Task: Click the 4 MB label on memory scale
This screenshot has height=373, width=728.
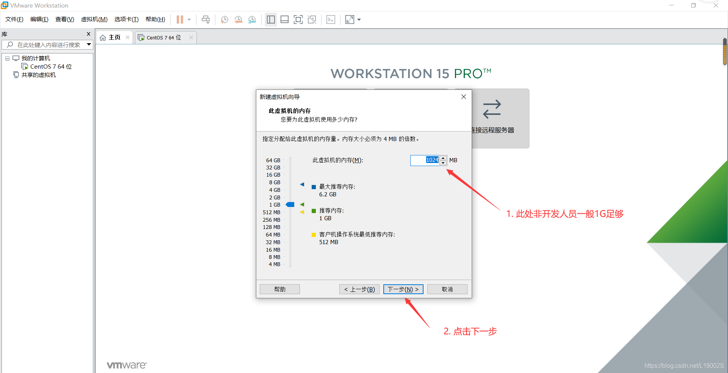Action: 275,264
